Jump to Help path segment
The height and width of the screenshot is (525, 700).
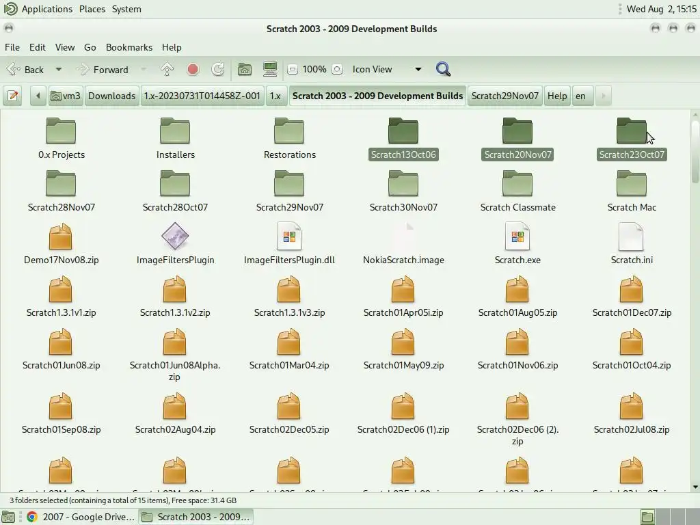(557, 96)
